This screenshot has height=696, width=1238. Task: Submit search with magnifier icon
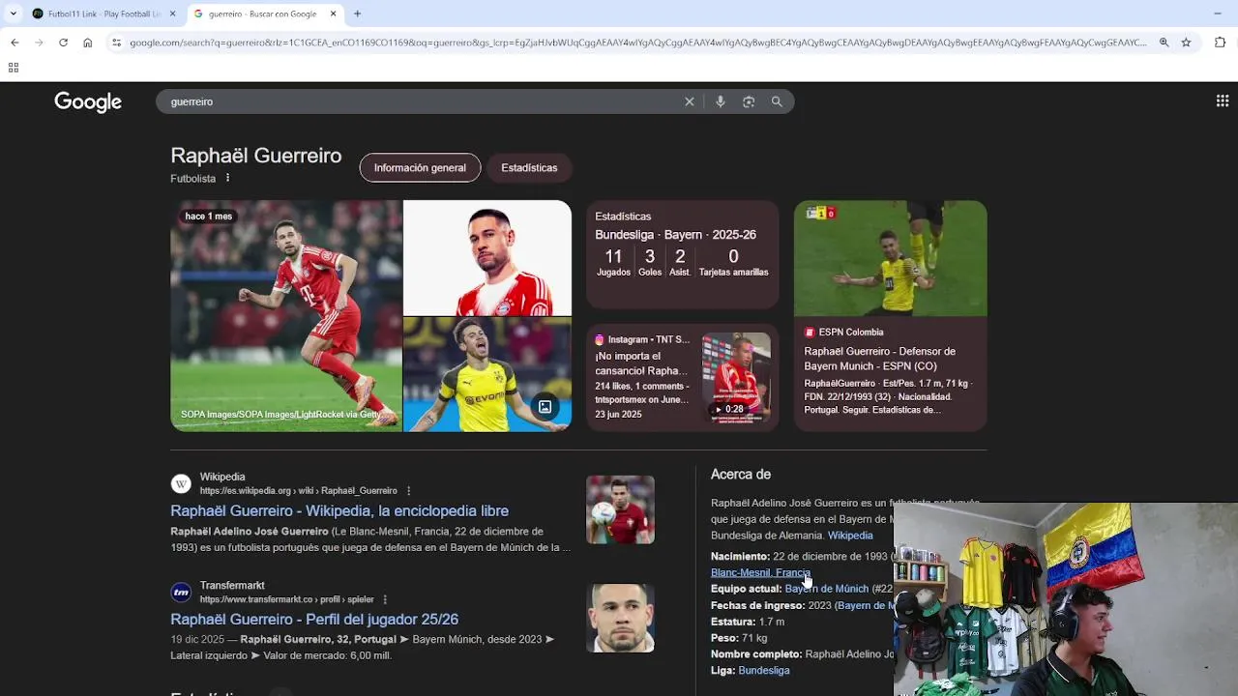click(x=777, y=101)
